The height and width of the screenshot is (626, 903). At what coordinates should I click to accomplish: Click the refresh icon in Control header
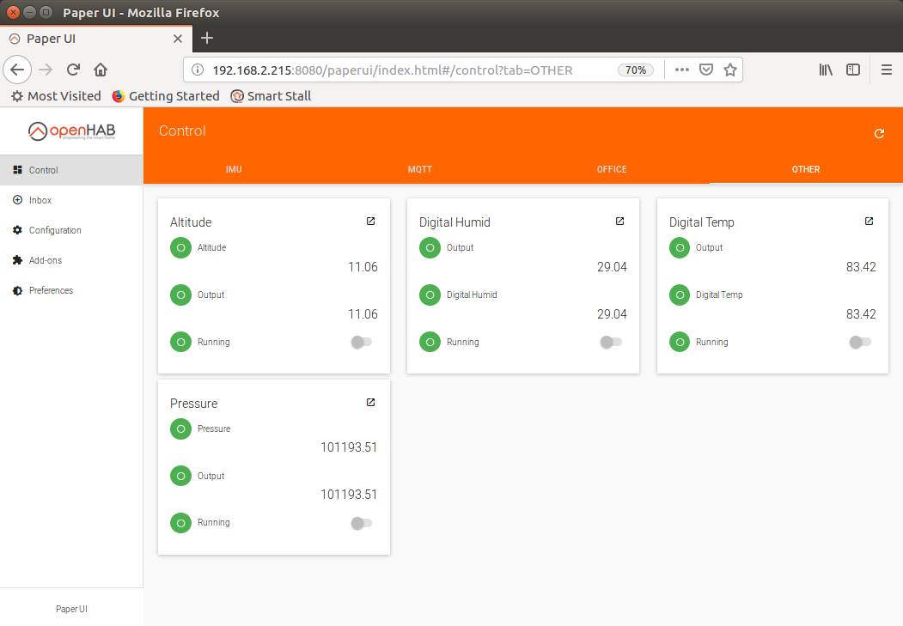point(879,133)
